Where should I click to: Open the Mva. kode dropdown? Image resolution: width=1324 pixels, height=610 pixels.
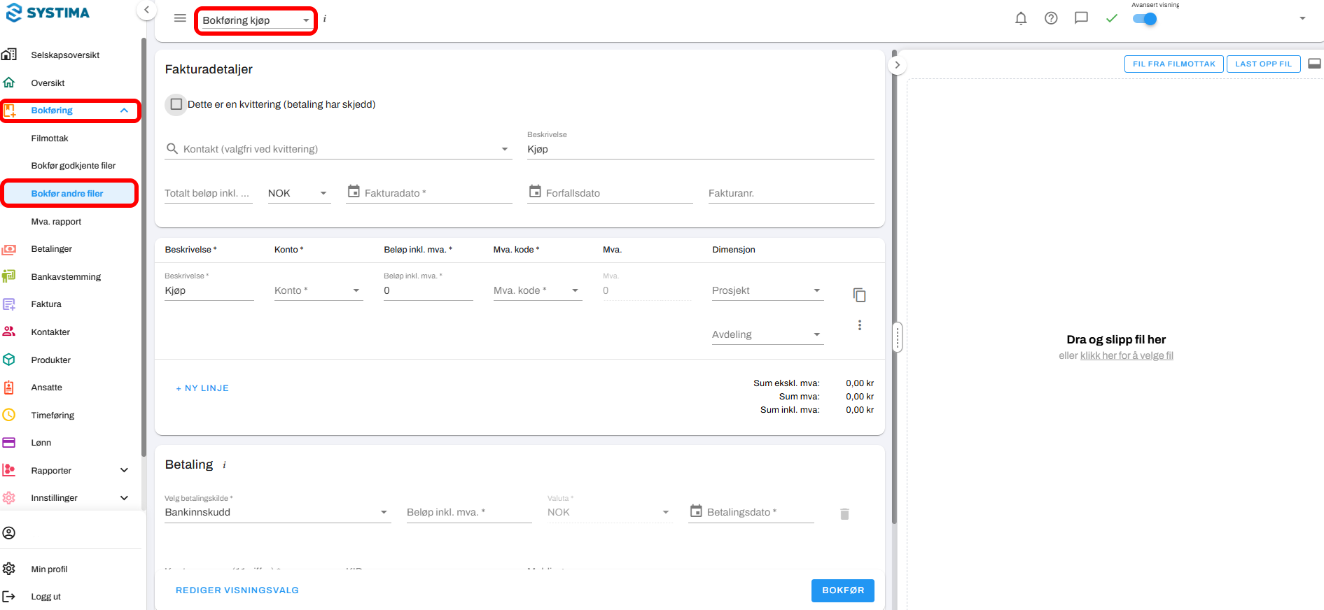538,290
